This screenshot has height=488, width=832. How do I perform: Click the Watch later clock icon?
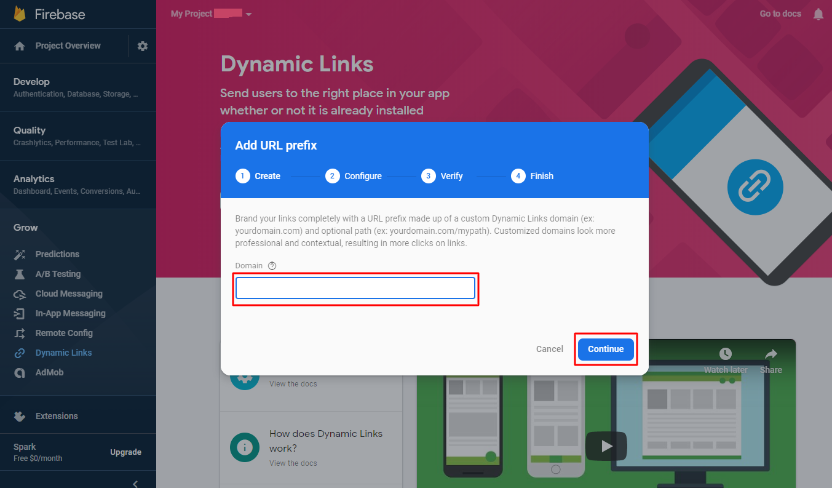726,354
